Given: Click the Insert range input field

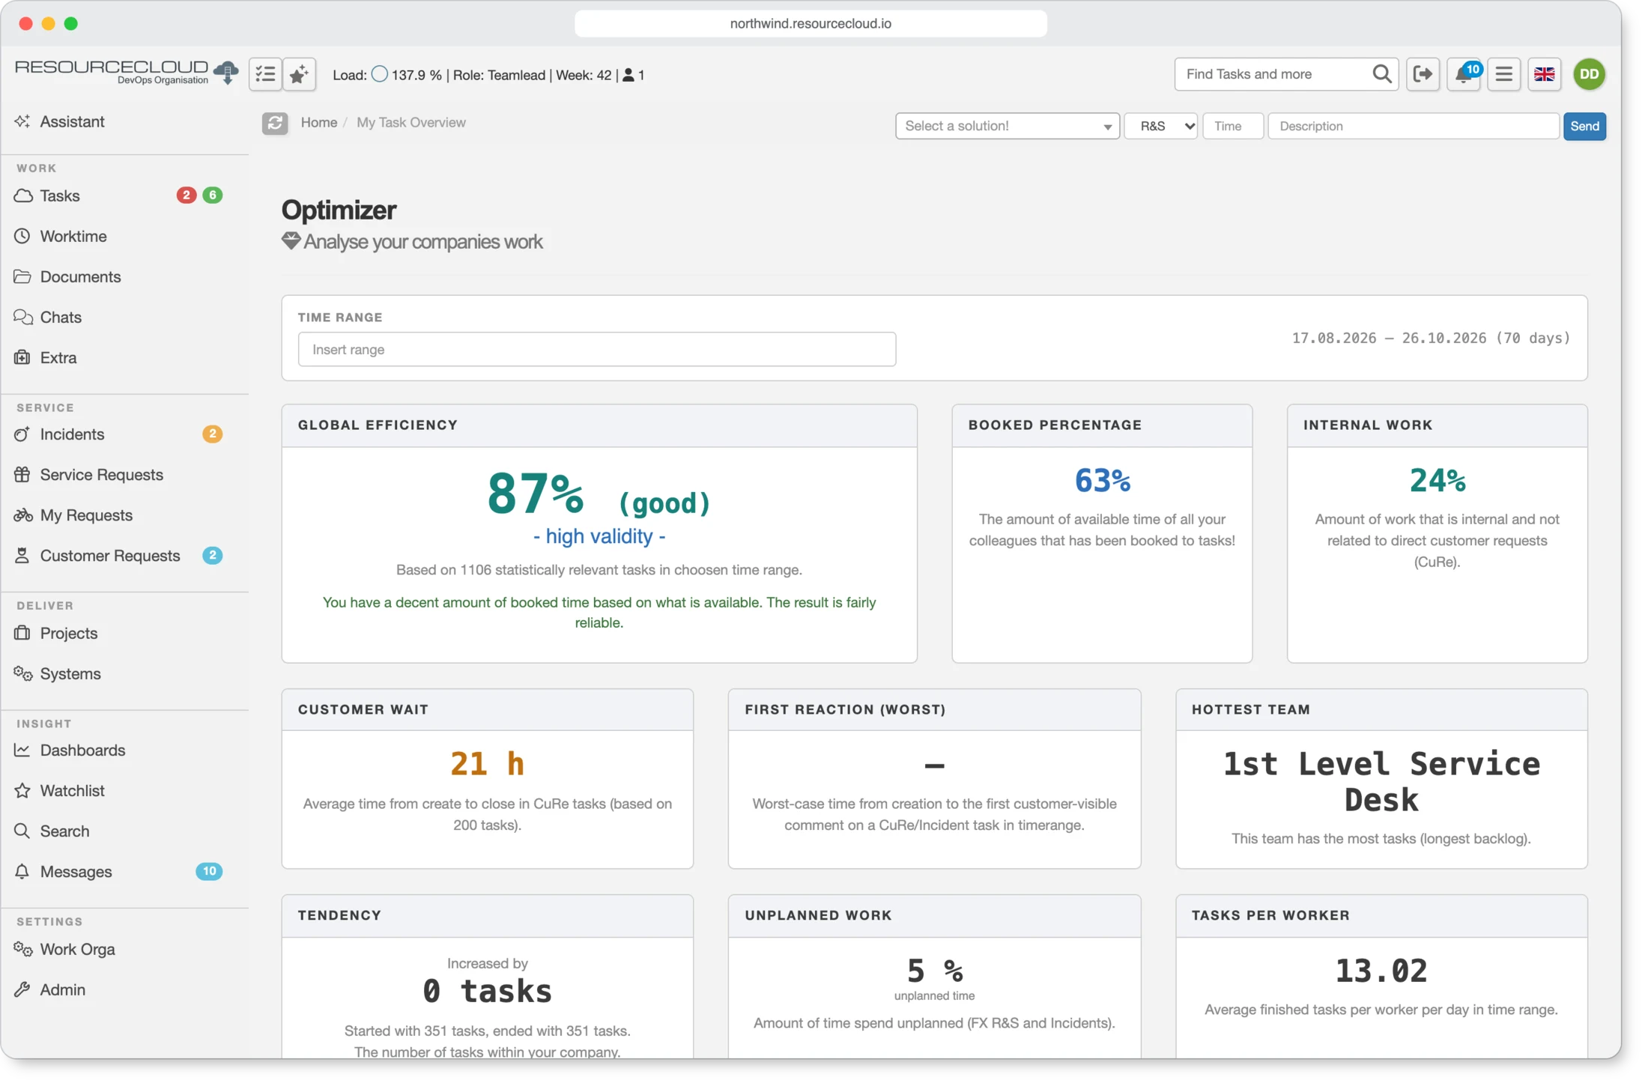Looking at the screenshot, I should pyautogui.click(x=596, y=350).
